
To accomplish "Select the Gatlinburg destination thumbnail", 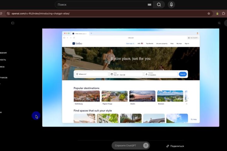I will pos(87,96).
